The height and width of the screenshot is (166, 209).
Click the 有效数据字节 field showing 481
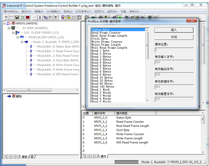[x=174, y=87]
